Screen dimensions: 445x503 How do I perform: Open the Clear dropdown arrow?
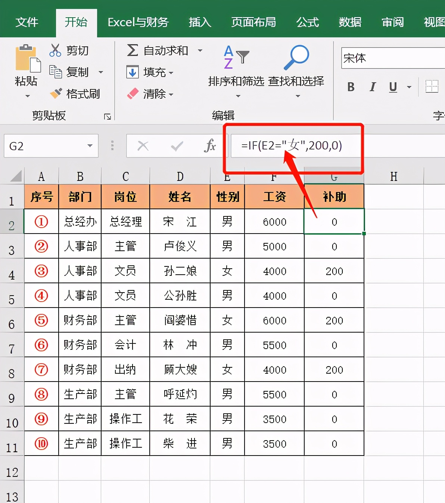[171, 95]
